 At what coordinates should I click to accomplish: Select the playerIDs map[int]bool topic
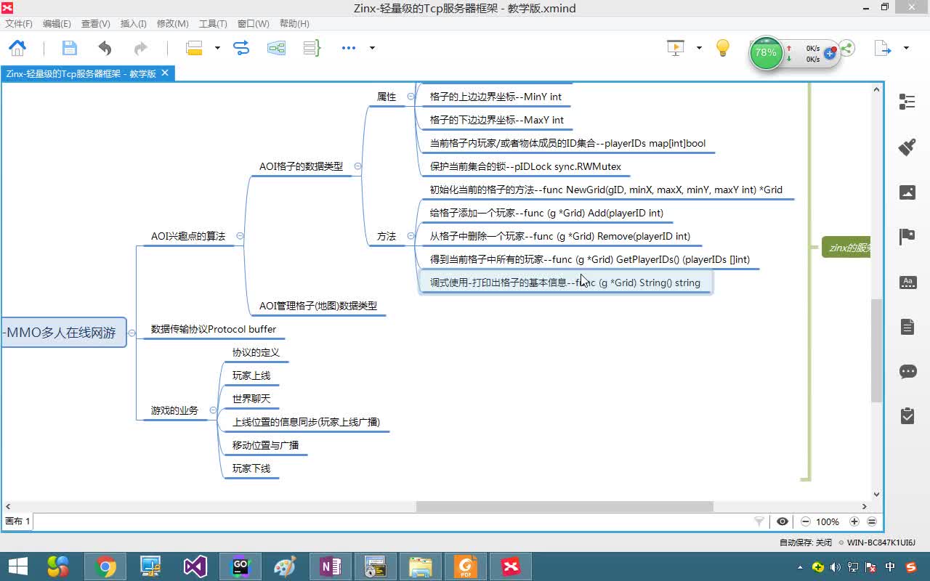(x=567, y=143)
